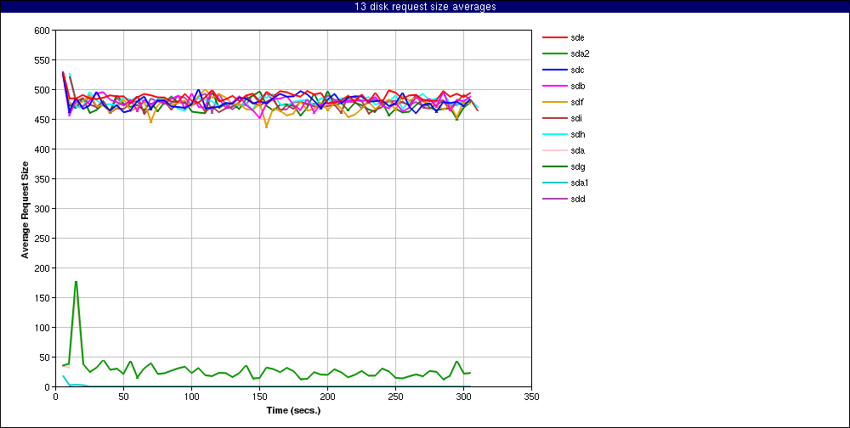
Task: Click the 300 tick on the time axis
Action: click(x=463, y=396)
